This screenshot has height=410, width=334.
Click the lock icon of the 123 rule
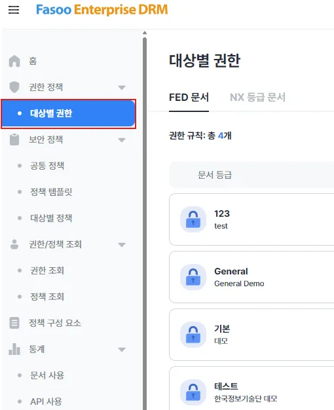click(x=193, y=219)
